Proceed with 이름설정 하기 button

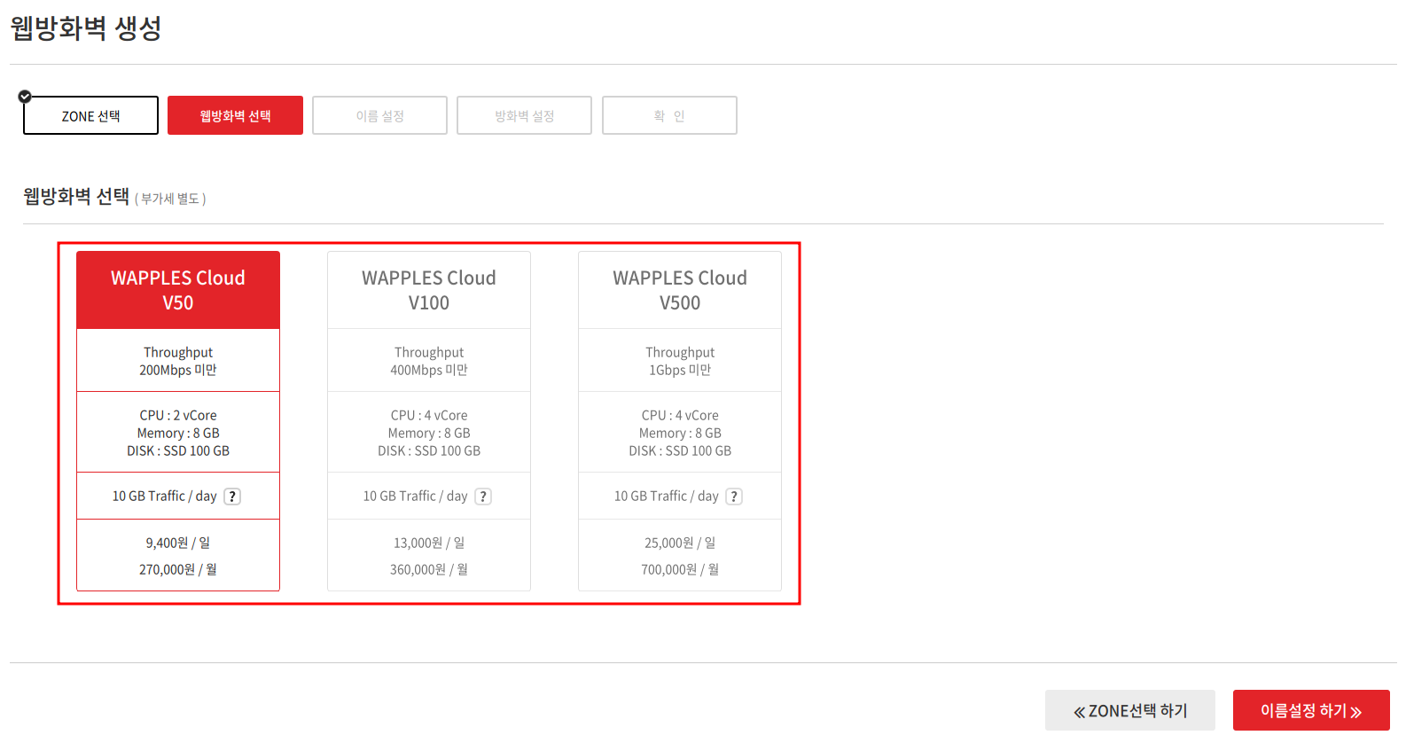(1311, 710)
